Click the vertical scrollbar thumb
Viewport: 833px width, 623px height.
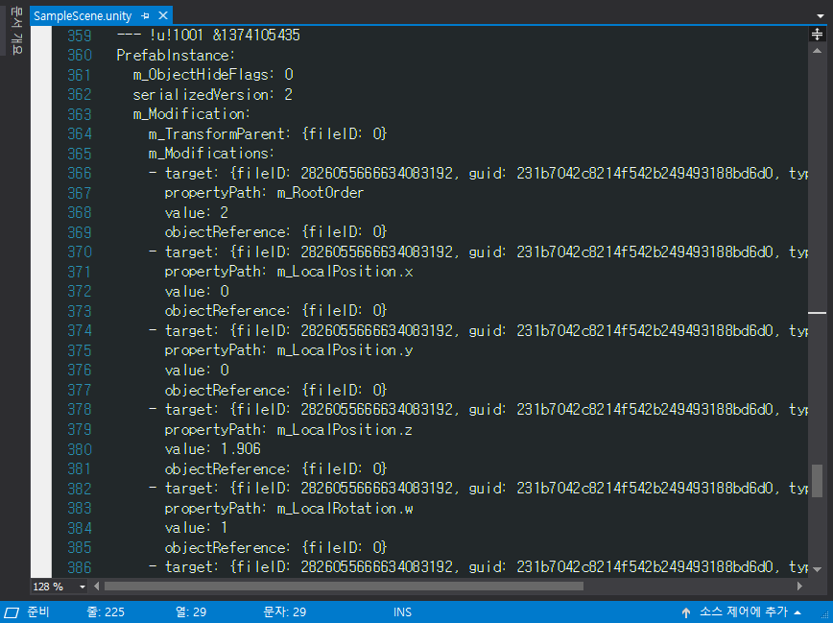tap(817, 481)
